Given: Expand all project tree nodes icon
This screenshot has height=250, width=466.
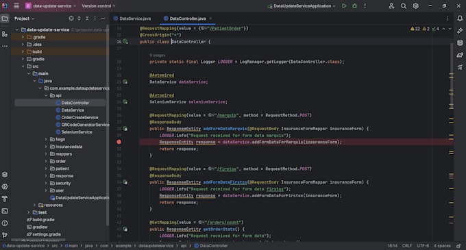Looking at the screenshot, I should tap(79, 18).
